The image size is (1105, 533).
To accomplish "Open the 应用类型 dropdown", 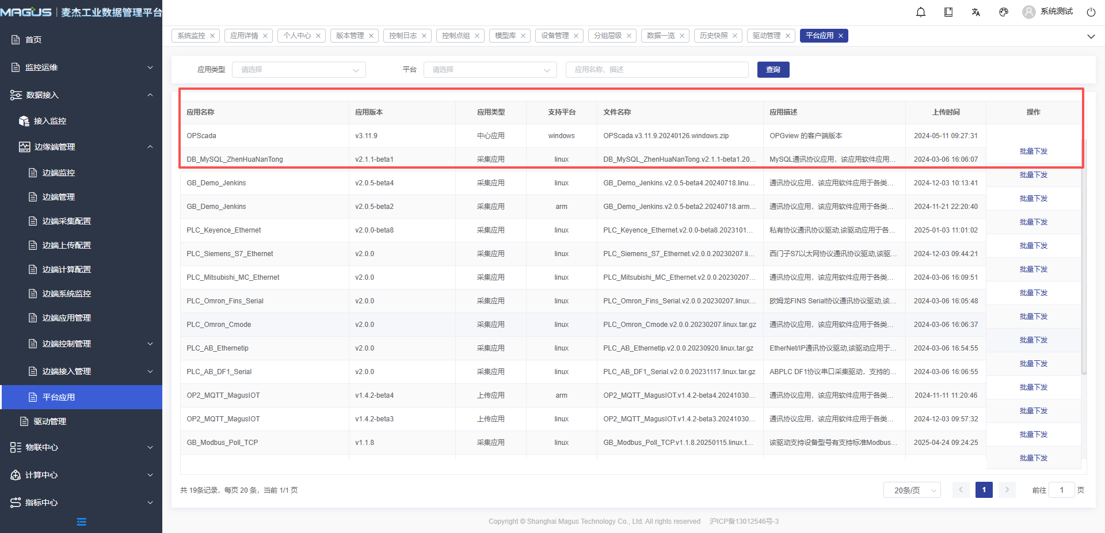I will [x=299, y=70].
